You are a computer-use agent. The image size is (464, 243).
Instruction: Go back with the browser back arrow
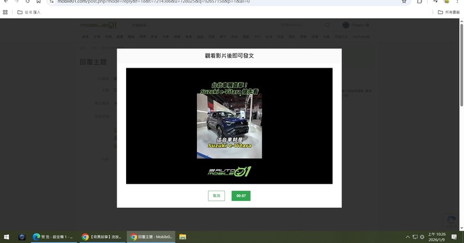[6, 1]
